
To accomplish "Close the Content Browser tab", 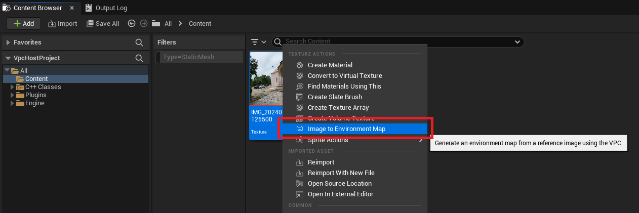I will [x=71, y=8].
